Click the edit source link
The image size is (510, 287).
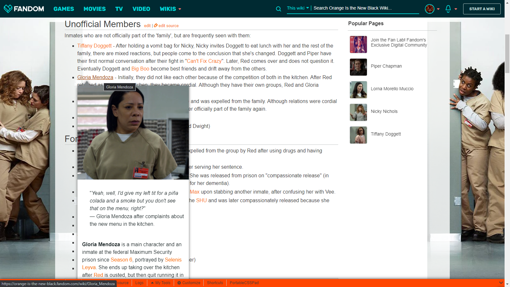click(x=169, y=26)
